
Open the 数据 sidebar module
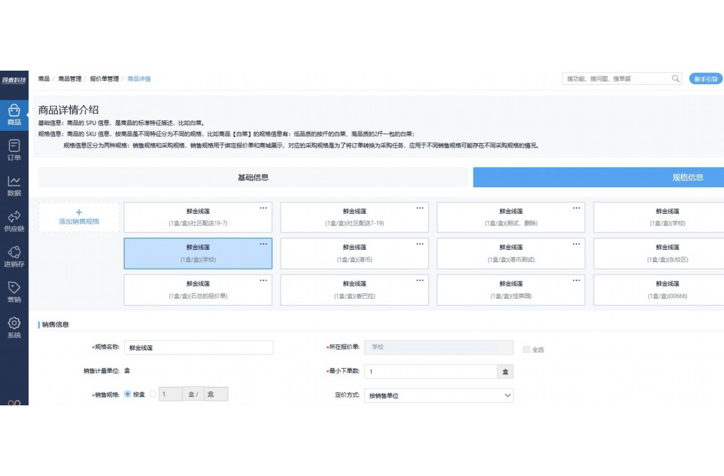click(x=14, y=185)
